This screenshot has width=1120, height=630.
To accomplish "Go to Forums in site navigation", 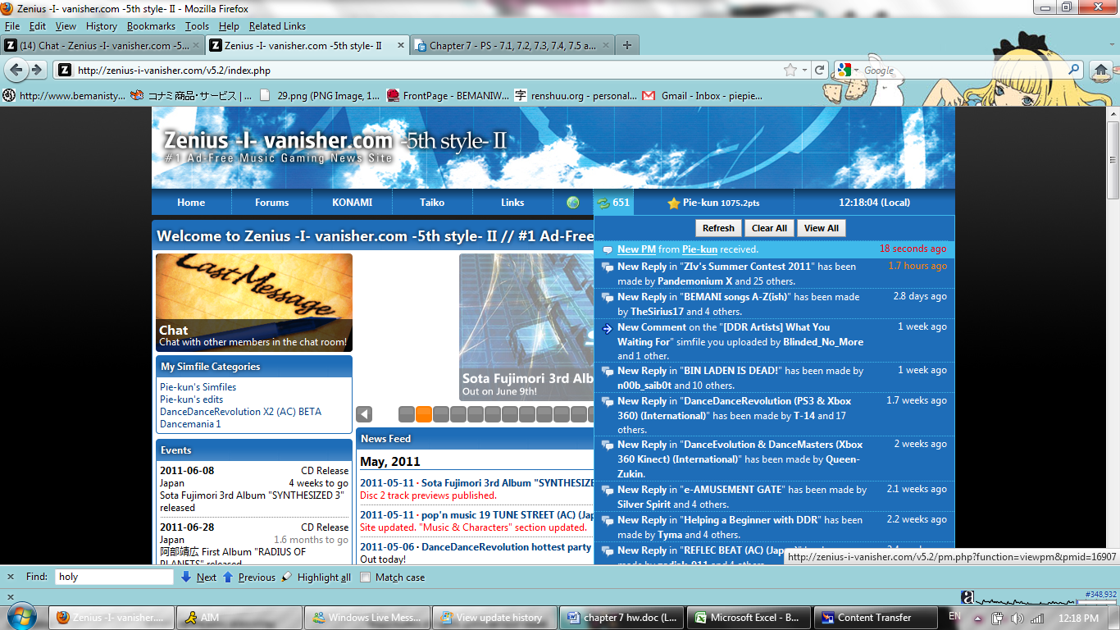I will 271,203.
